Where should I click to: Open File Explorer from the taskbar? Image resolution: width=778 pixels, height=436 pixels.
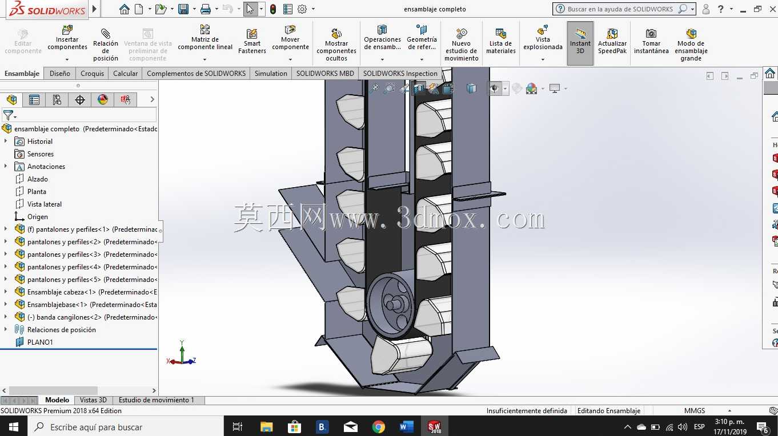(x=266, y=427)
